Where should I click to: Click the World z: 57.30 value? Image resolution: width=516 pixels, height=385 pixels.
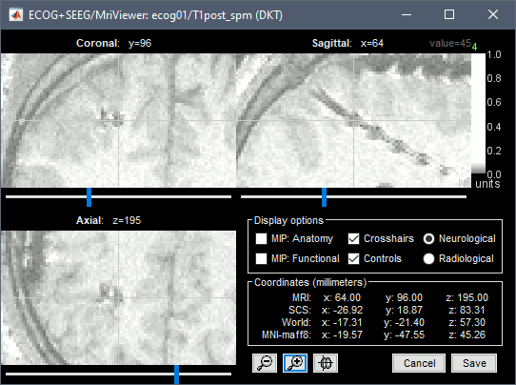[x=466, y=322]
